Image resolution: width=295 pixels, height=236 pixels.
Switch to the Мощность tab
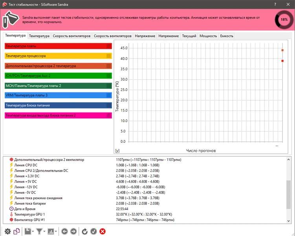click(208, 36)
